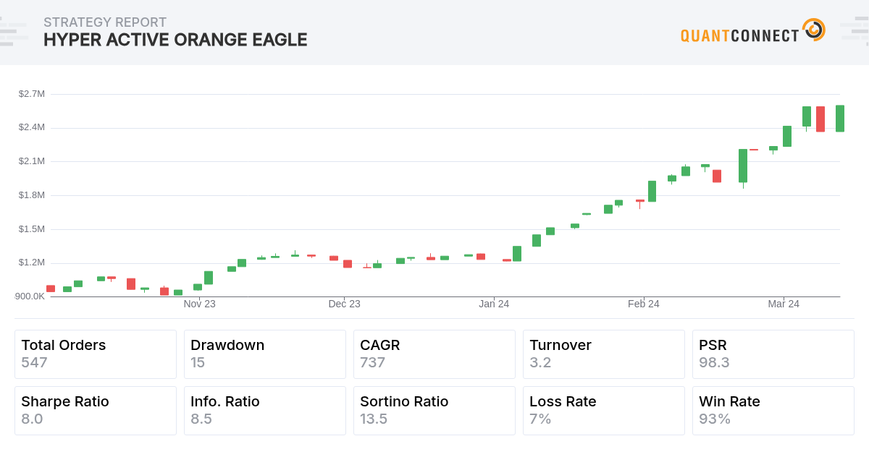The width and height of the screenshot is (869, 457).
Task: Click the Loss Rate label
Action: (x=563, y=401)
